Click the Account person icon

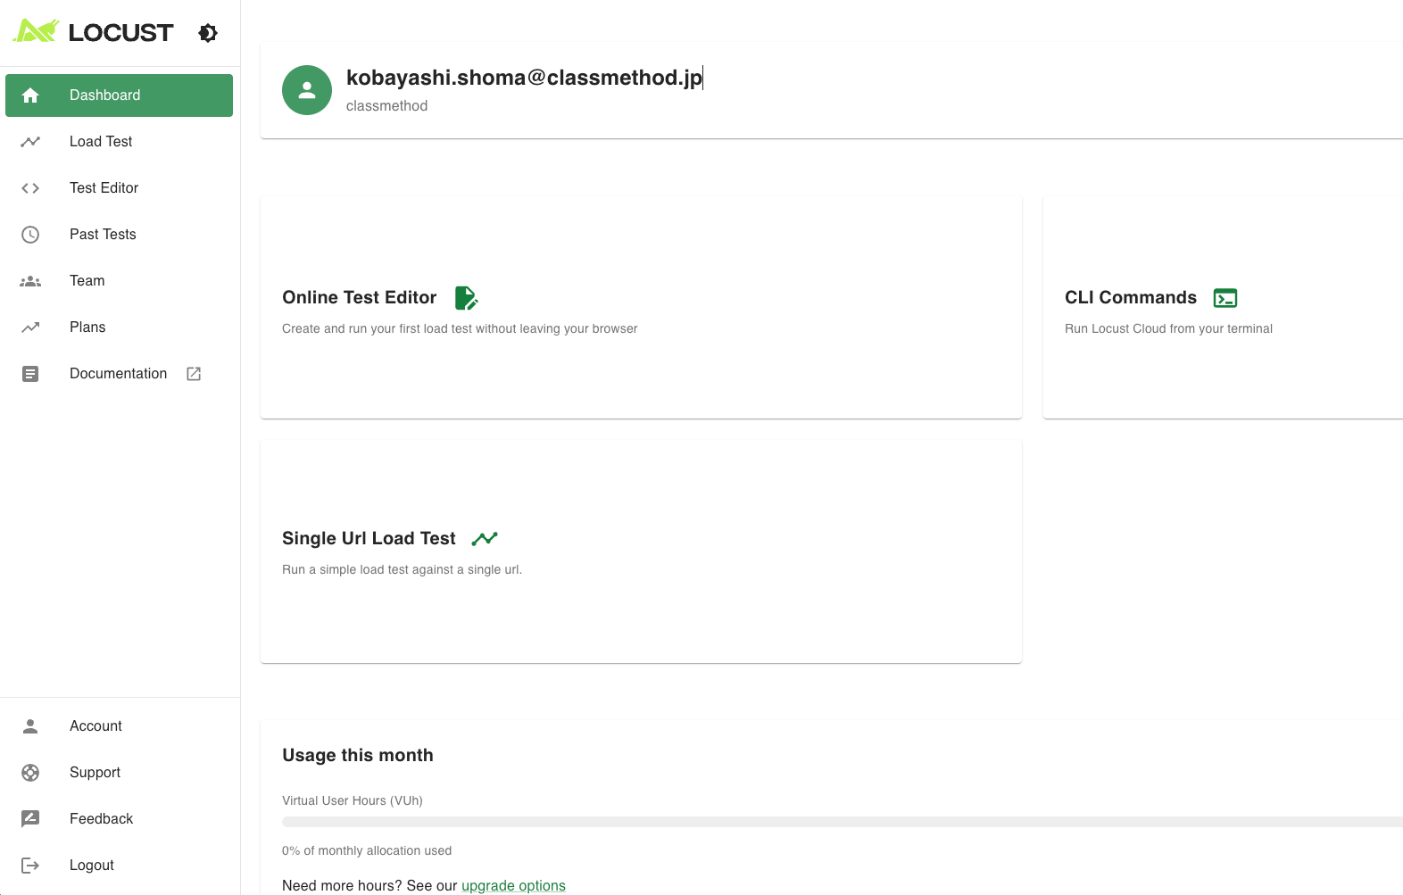tap(30, 726)
